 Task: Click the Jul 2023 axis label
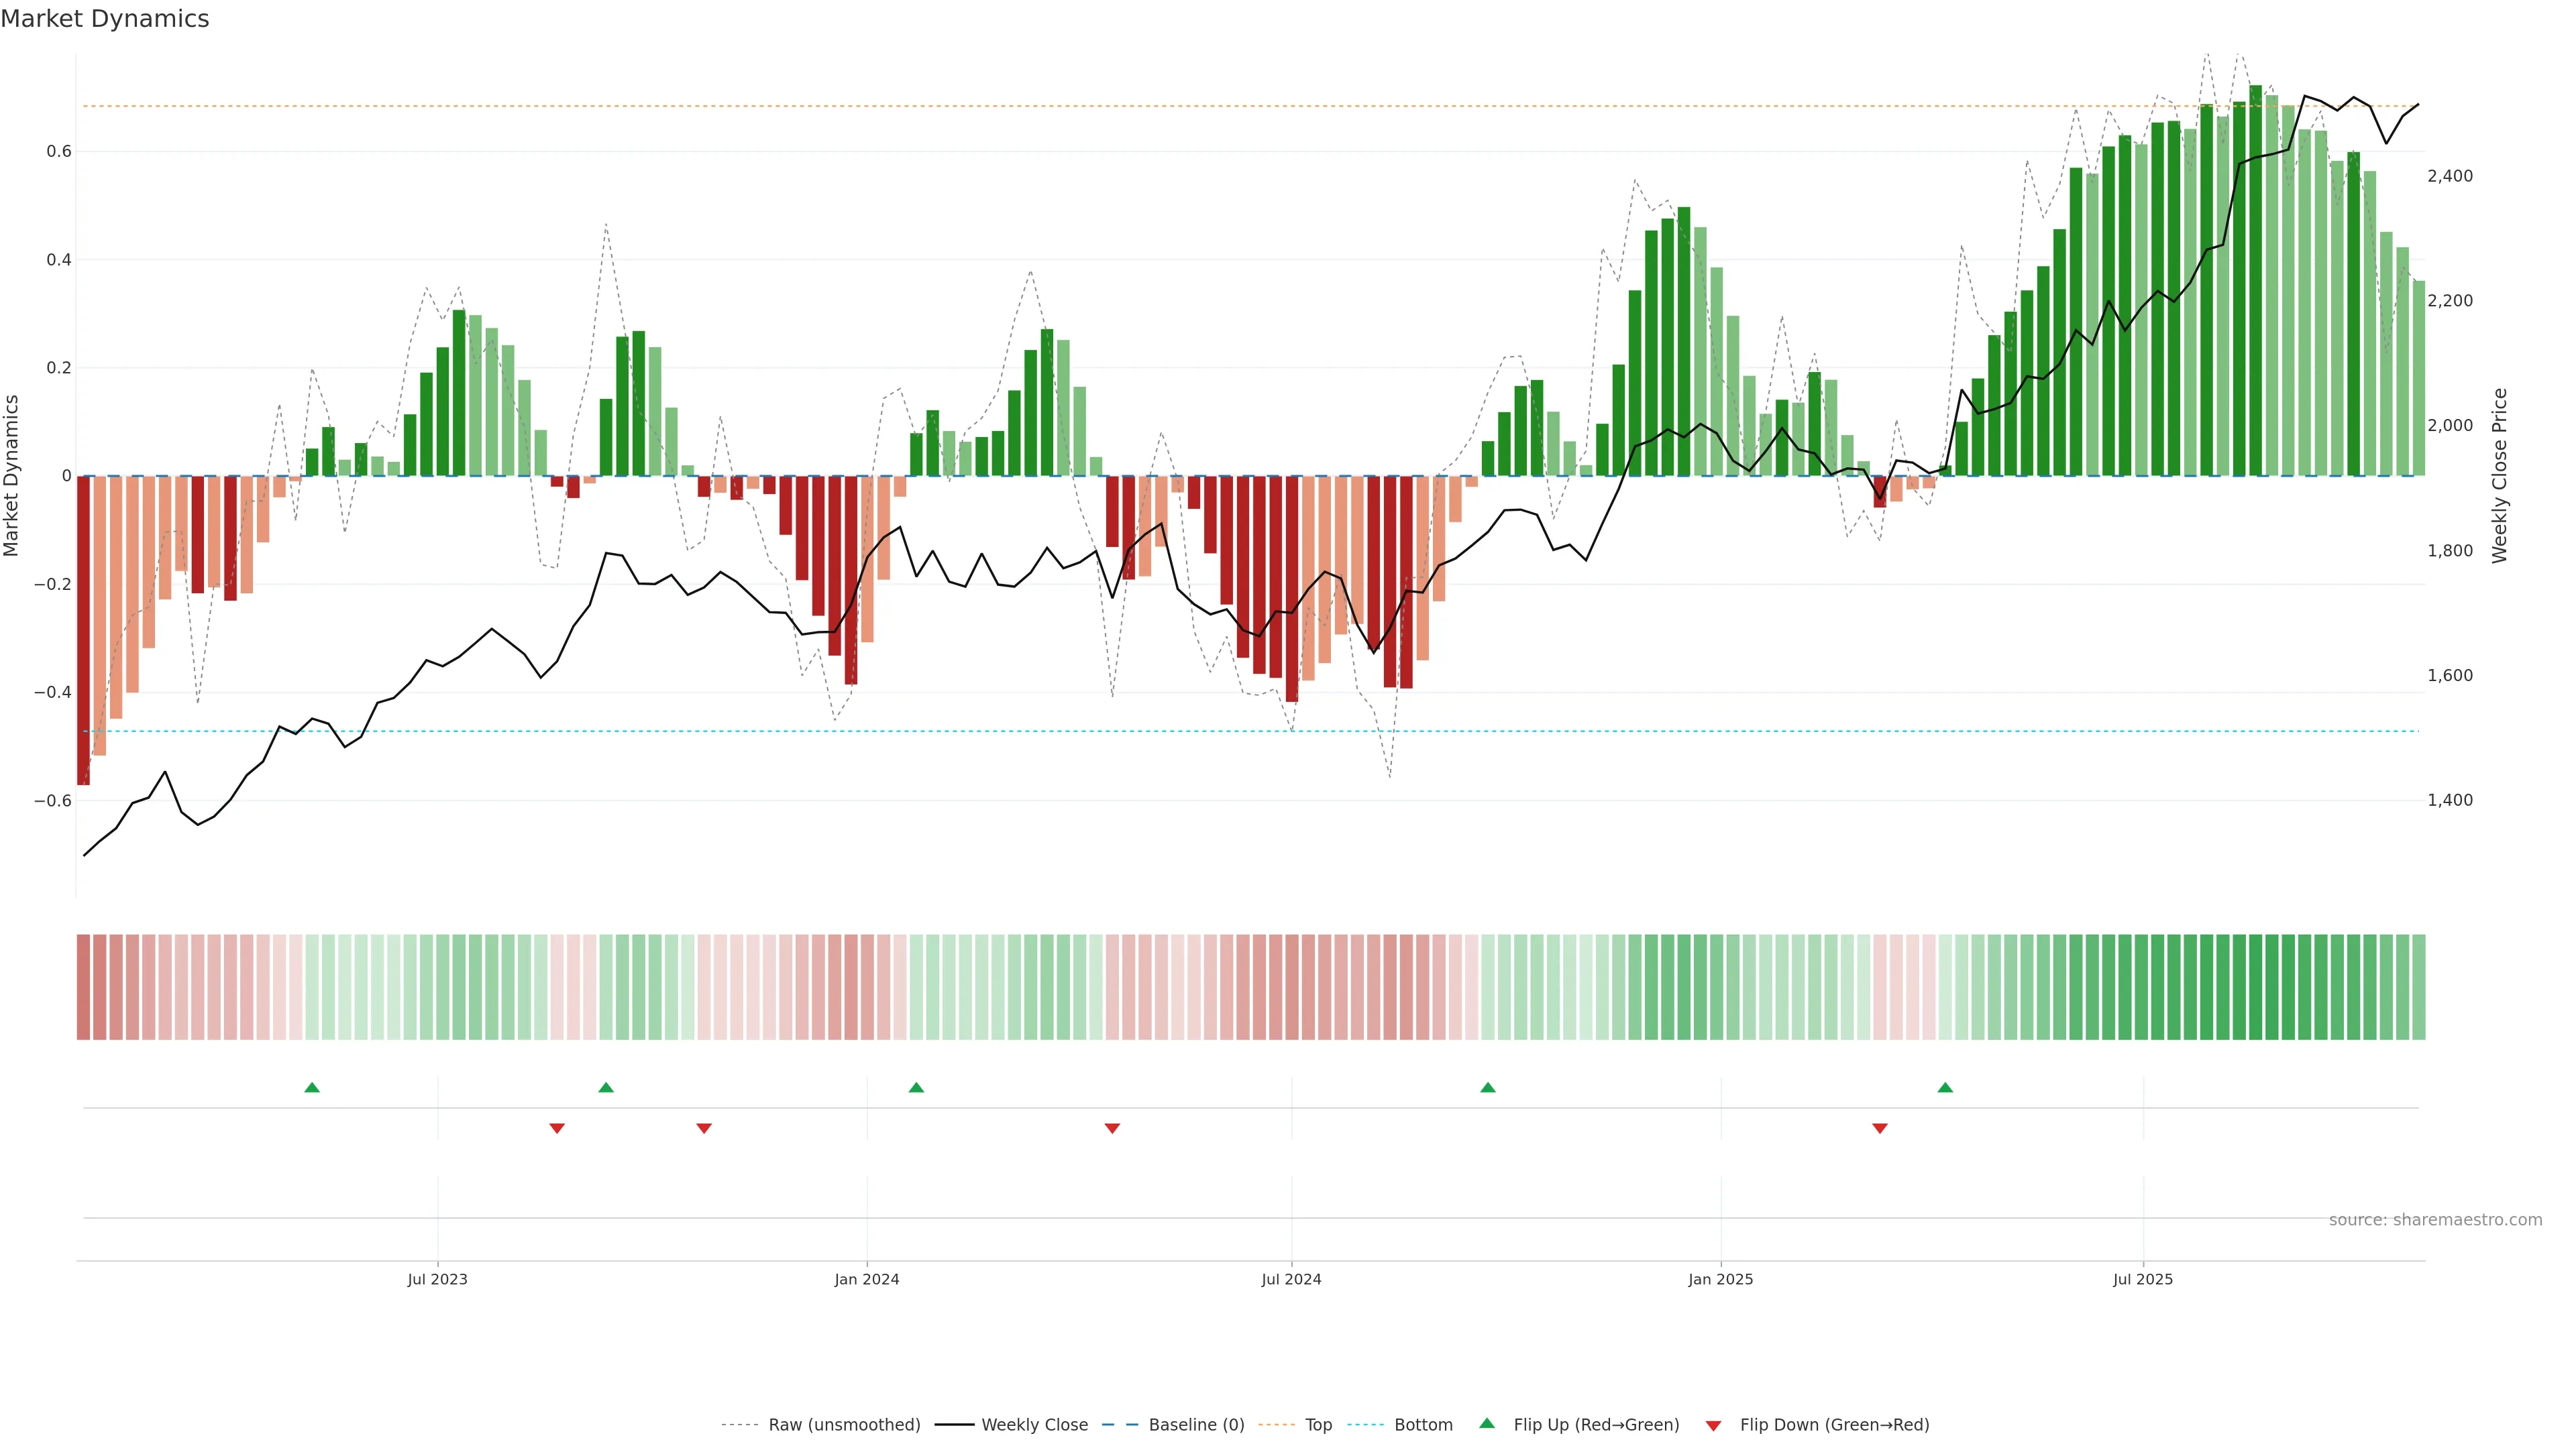(x=437, y=1279)
